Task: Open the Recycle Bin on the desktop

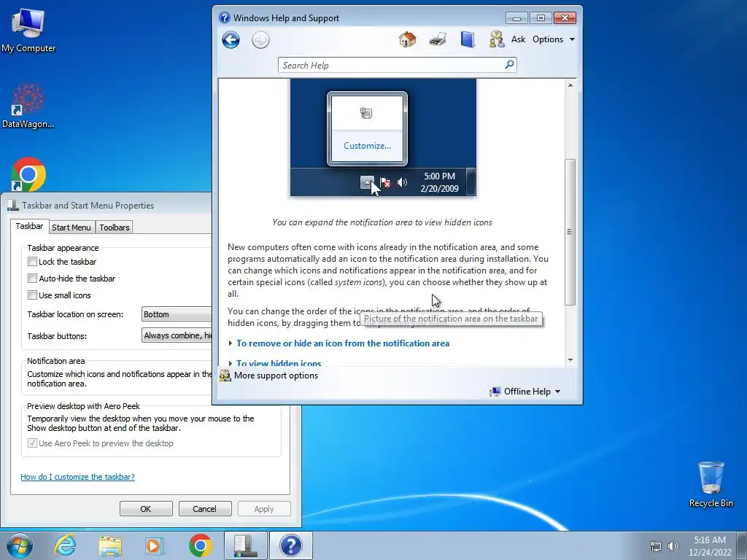Action: (711, 484)
